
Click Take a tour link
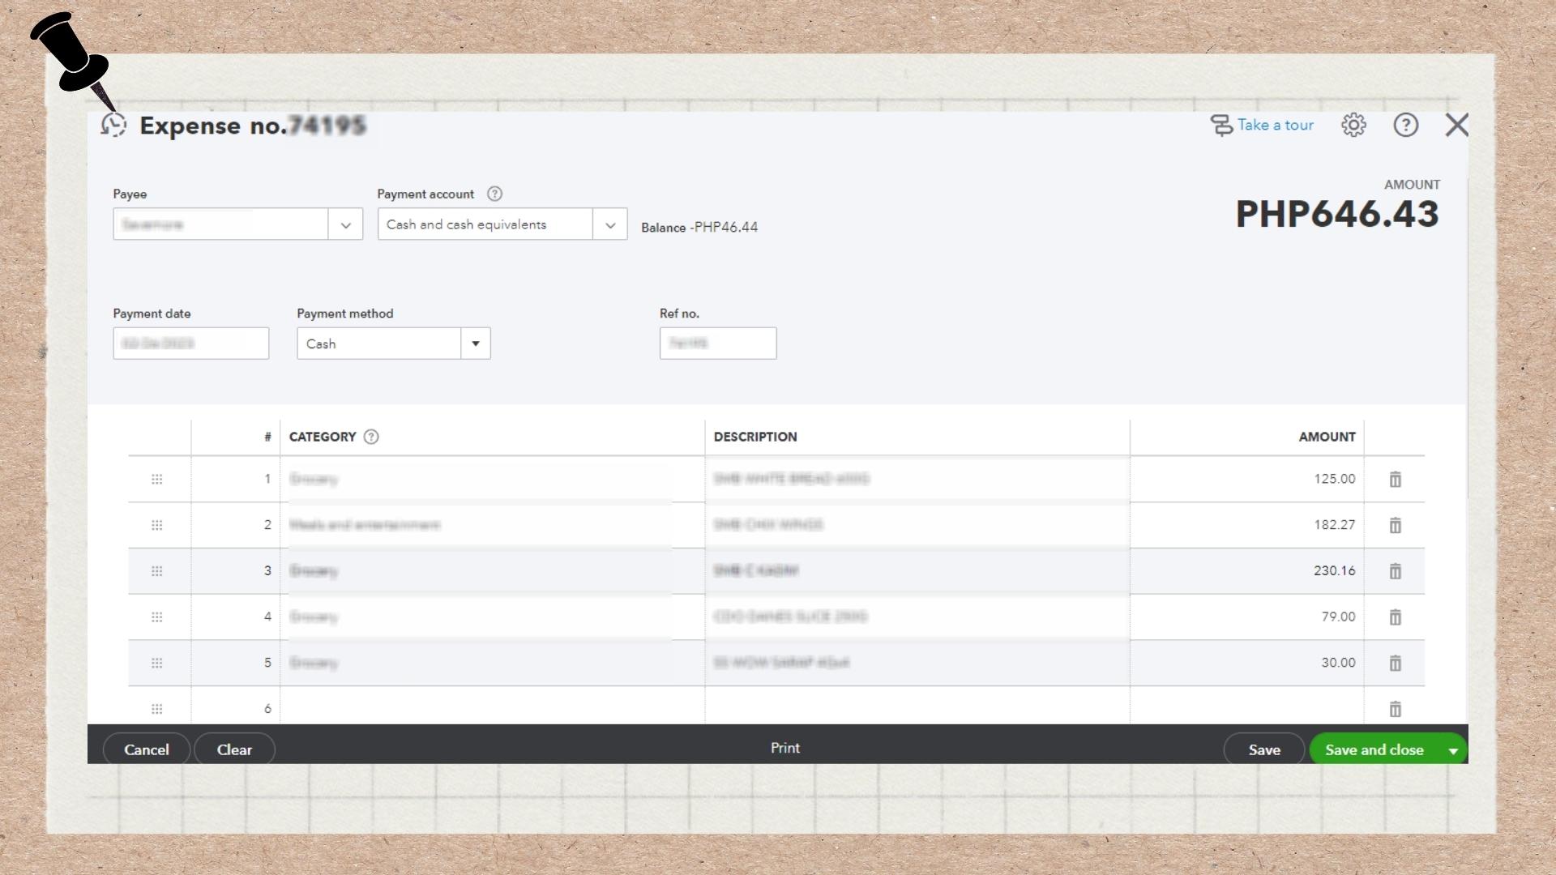(1274, 125)
